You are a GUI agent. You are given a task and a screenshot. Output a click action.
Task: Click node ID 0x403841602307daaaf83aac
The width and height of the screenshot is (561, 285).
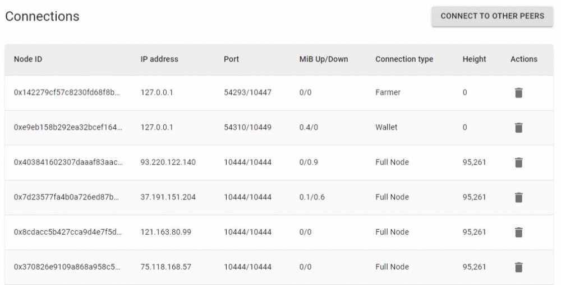coord(68,162)
